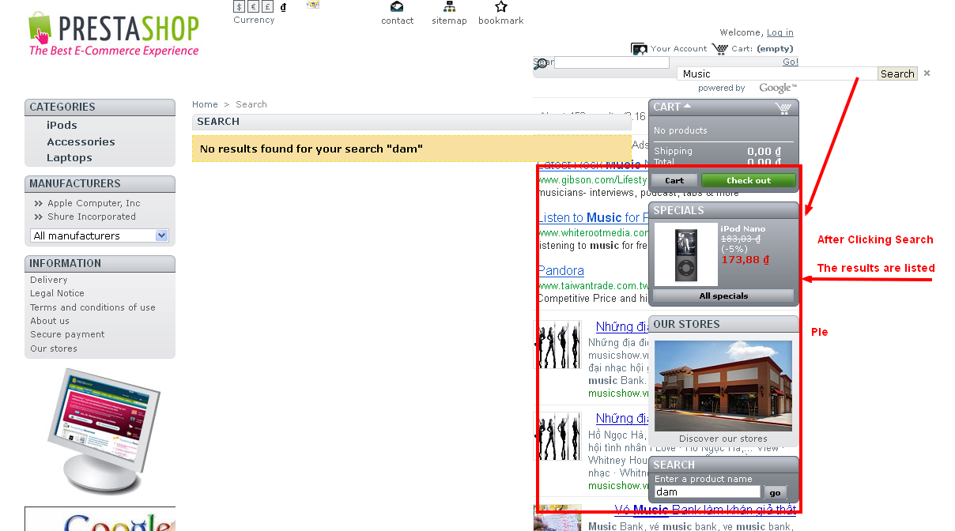955x531 pixels.
Task: Click the Go! link in header search
Action: tap(791, 62)
